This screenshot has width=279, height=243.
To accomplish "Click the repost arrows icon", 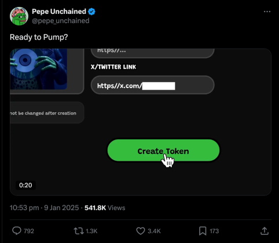I will [x=79, y=231].
